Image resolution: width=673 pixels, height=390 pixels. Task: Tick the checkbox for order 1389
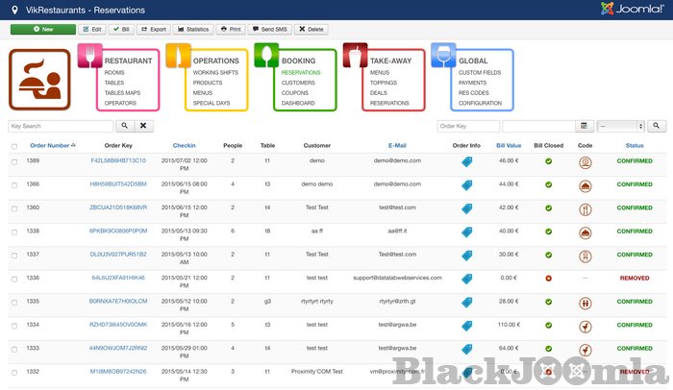14,161
